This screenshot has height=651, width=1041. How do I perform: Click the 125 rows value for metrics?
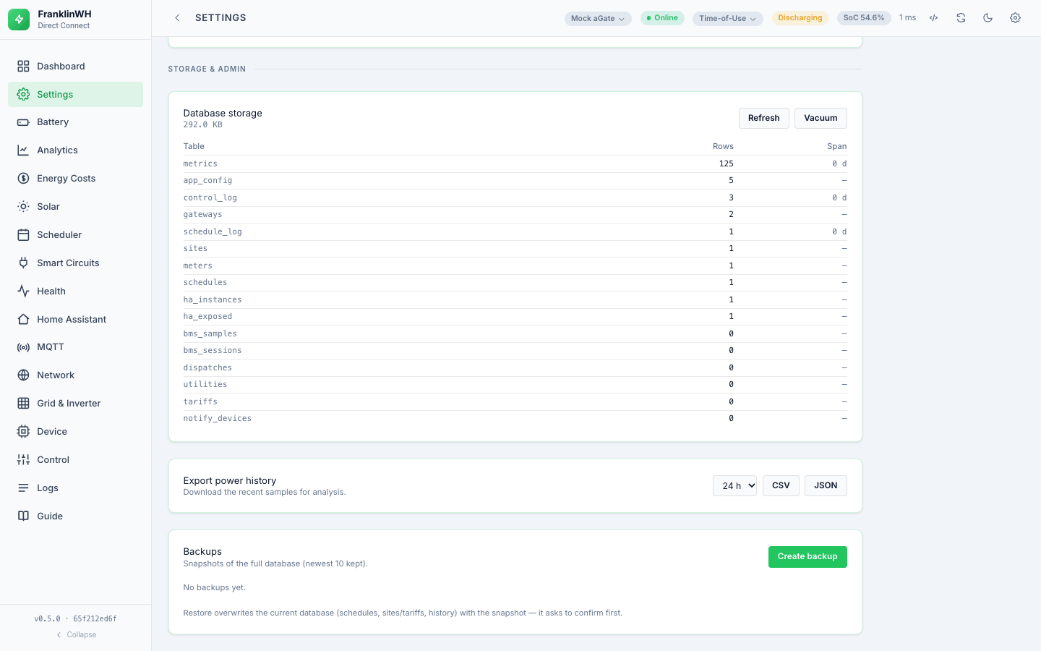(727, 164)
